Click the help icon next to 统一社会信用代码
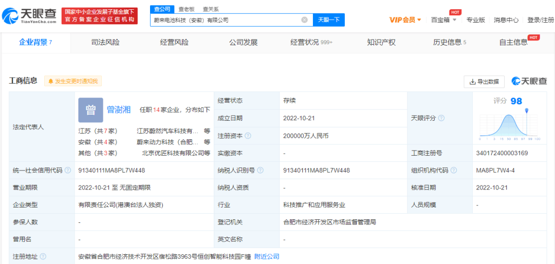This screenshot has height=264, width=555. tap(68, 171)
